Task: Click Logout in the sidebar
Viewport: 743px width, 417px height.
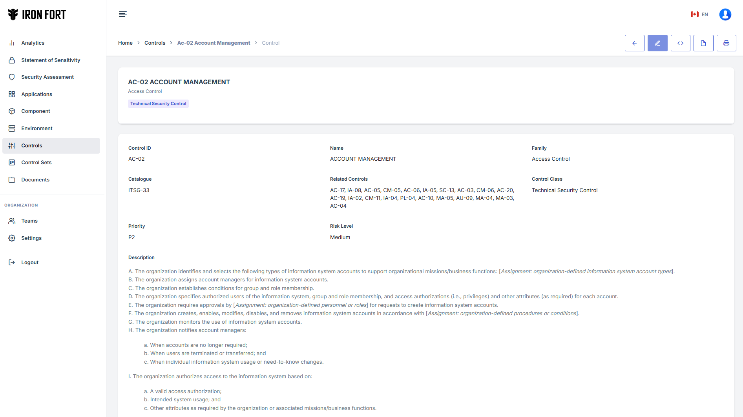Action: coord(30,263)
